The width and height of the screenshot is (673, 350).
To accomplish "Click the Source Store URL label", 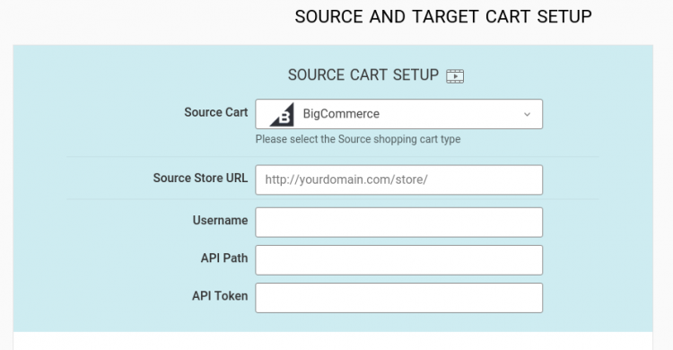I will (200, 178).
